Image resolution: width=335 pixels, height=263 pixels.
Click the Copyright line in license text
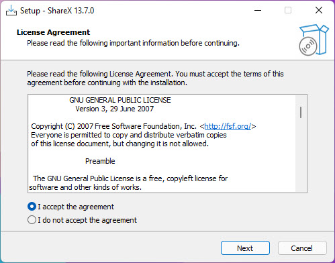(143, 126)
